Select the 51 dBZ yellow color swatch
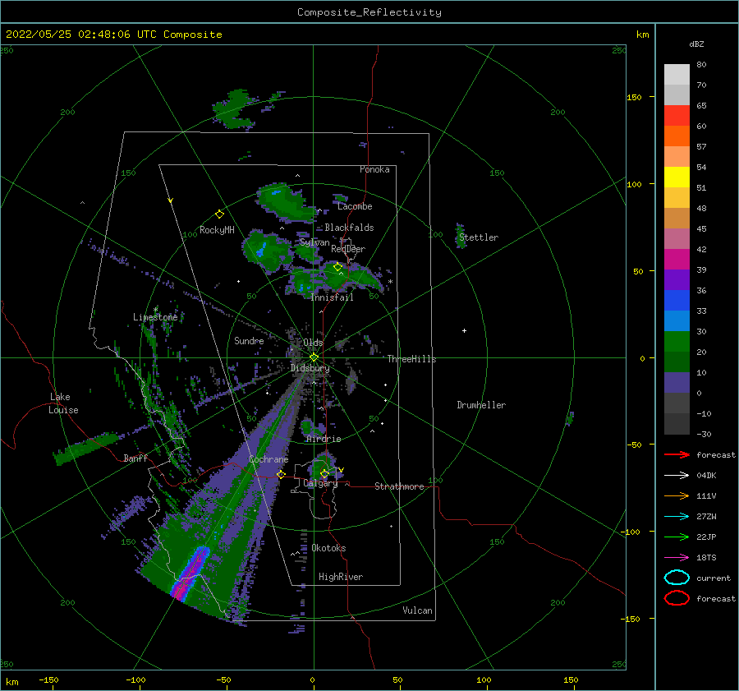The width and height of the screenshot is (739, 691). (677, 177)
